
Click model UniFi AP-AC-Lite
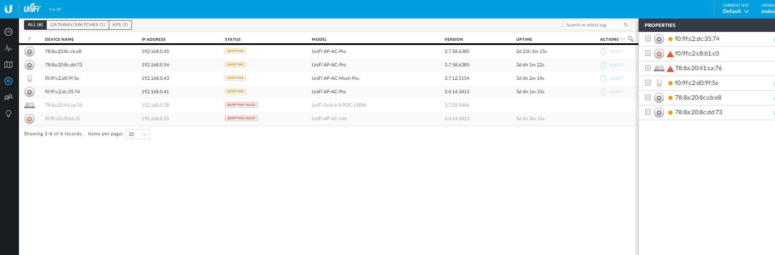[329, 118]
